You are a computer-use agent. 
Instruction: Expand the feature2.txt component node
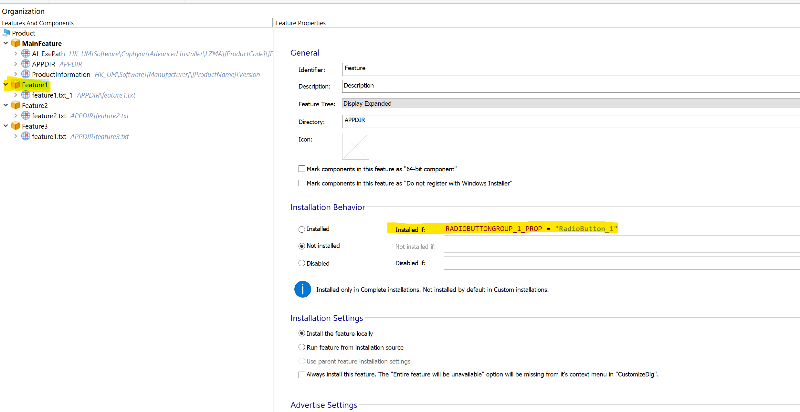click(x=16, y=115)
